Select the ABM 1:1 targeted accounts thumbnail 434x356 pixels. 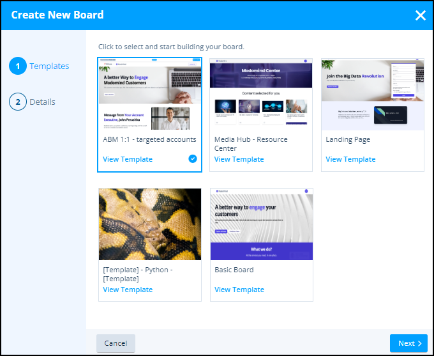pos(149,94)
